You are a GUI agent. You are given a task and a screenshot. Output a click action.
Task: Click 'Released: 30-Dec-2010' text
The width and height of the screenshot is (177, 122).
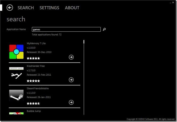click(x=39, y=52)
